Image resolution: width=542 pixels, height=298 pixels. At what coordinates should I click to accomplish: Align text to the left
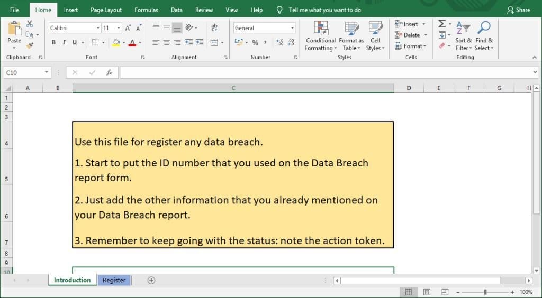(156, 42)
